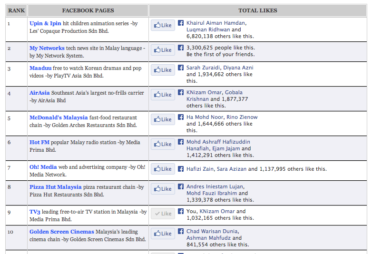Open the TV3 page link
Image resolution: width=372 pixels, height=254 pixels.
pos(35,212)
